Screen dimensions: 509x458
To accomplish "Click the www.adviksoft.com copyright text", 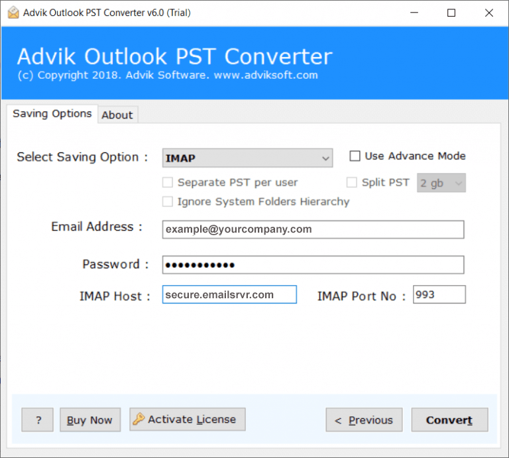I will [266, 75].
